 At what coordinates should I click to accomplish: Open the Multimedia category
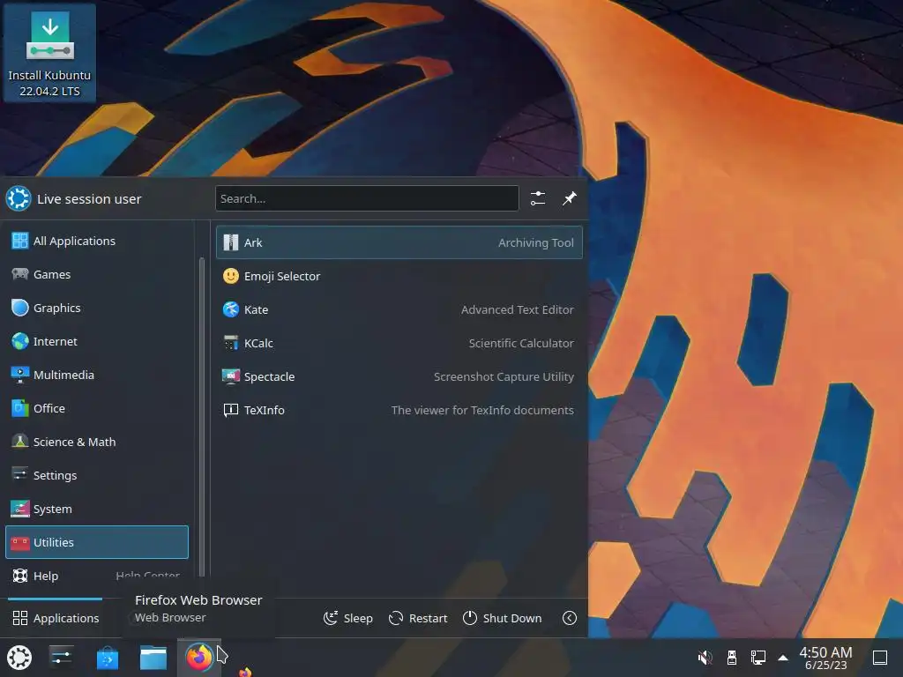97,374
